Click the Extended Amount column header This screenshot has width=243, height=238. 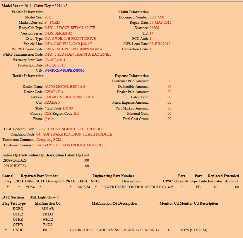pos(231,181)
